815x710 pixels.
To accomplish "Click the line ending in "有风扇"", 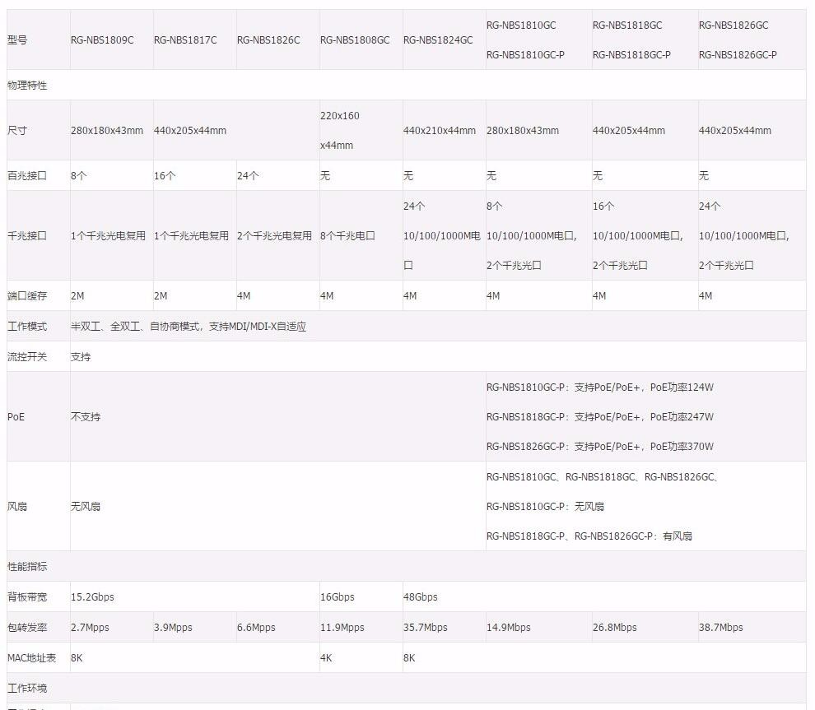I will click(x=589, y=536).
